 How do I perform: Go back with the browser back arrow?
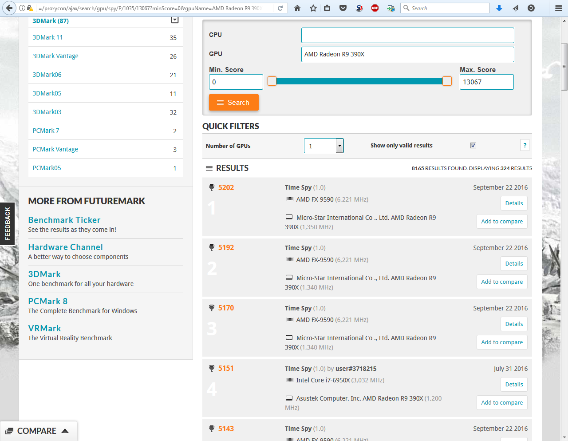9,8
